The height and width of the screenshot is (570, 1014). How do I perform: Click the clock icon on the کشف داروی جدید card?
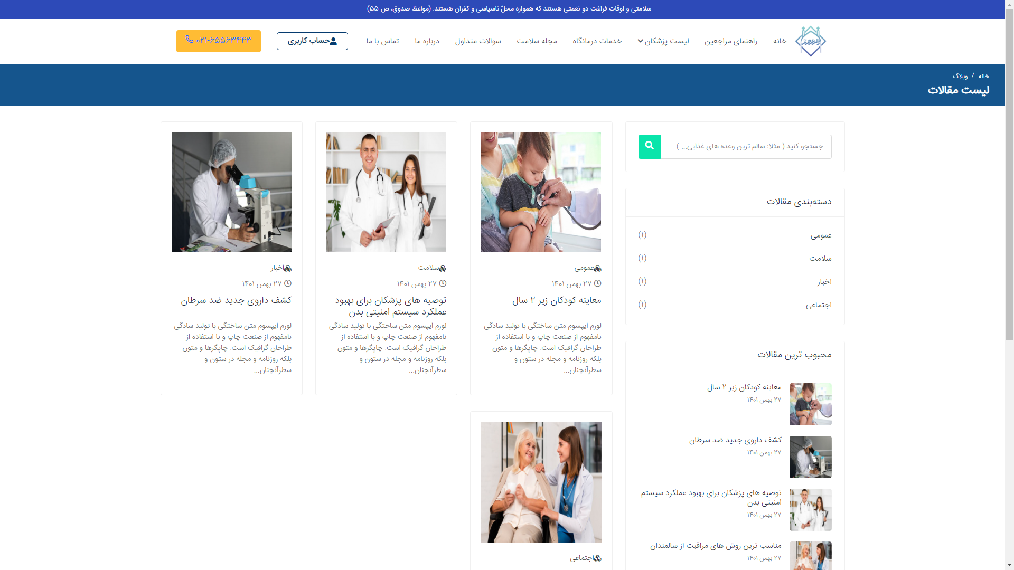[288, 283]
